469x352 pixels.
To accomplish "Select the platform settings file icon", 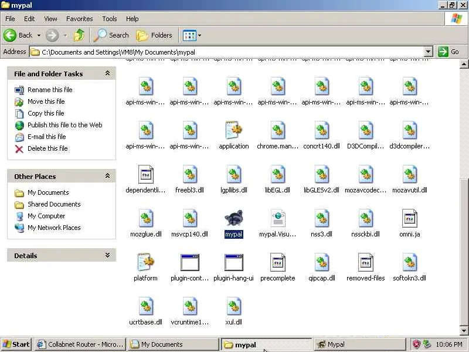I will 145,262.
